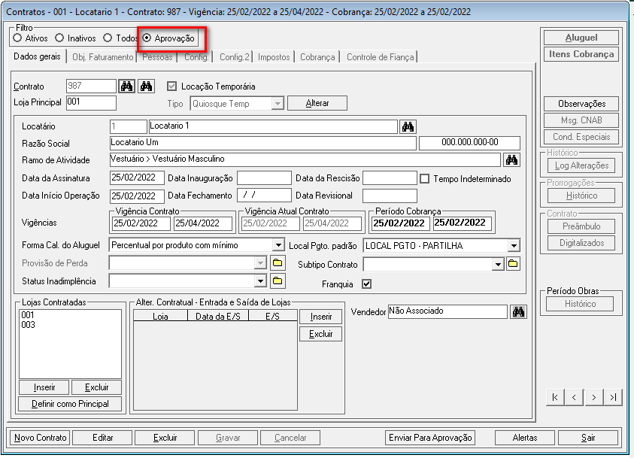This screenshot has width=634, height=458.
Task: Select store 003 in Lojas Contratadas list
Action: click(x=29, y=325)
